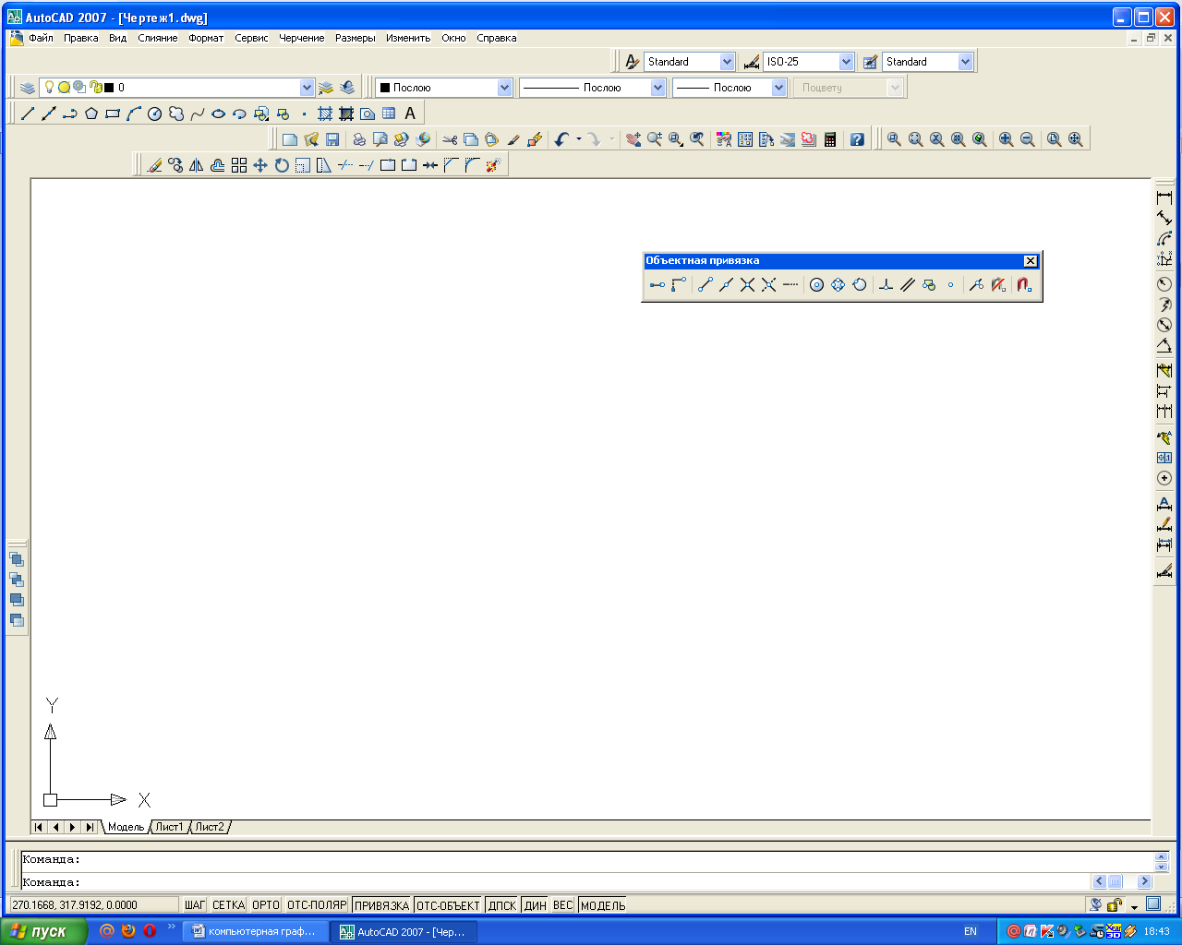
Task: Click the Help question mark icon
Action: coord(857,139)
